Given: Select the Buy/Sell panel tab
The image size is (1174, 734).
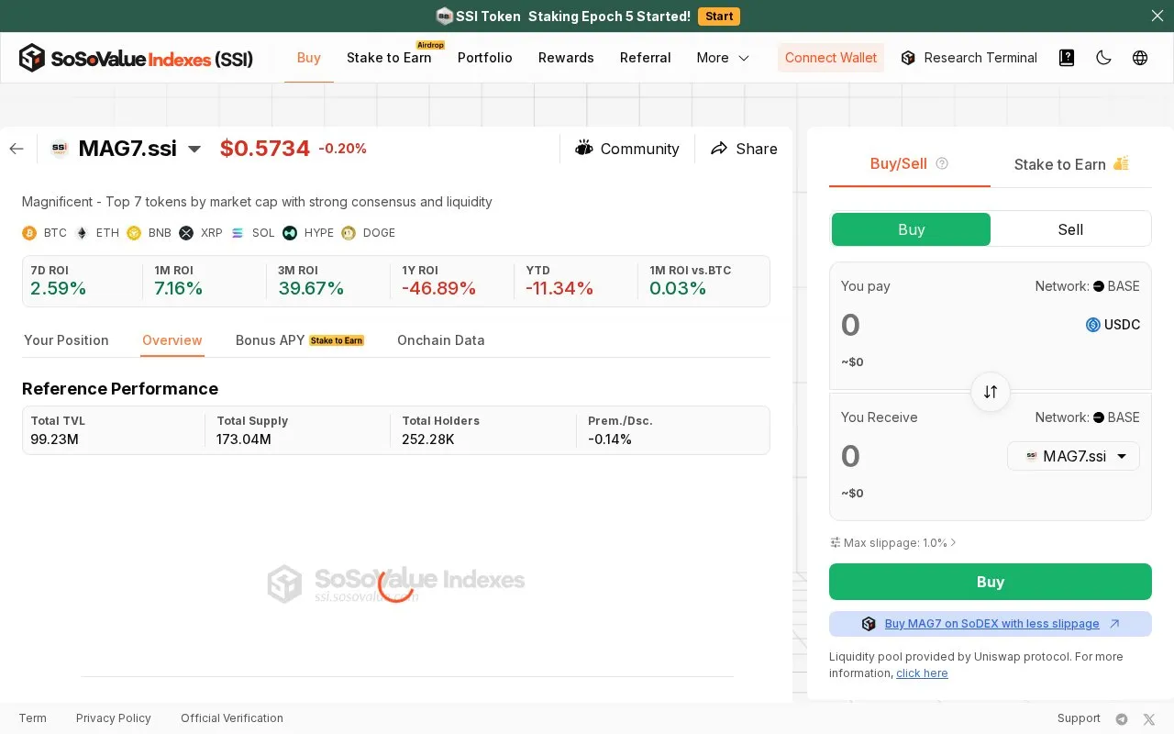Looking at the screenshot, I should [899, 164].
